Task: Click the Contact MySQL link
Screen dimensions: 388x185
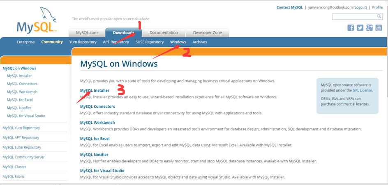Action: coord(289,7)
